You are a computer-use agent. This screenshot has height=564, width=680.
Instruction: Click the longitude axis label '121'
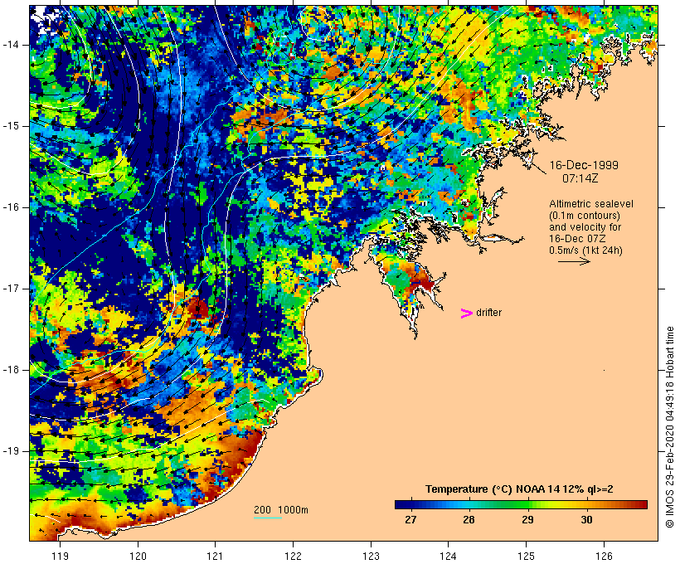coord(215,556)
